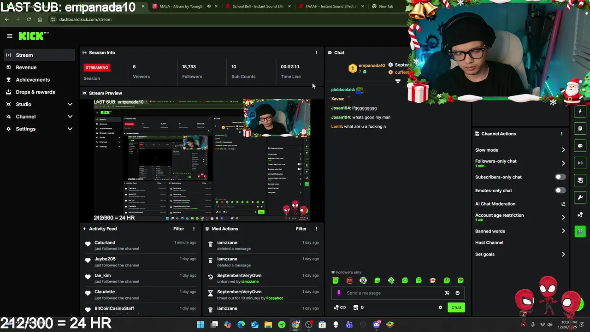Click Fossabot in timed out entry

click(274, 298)
